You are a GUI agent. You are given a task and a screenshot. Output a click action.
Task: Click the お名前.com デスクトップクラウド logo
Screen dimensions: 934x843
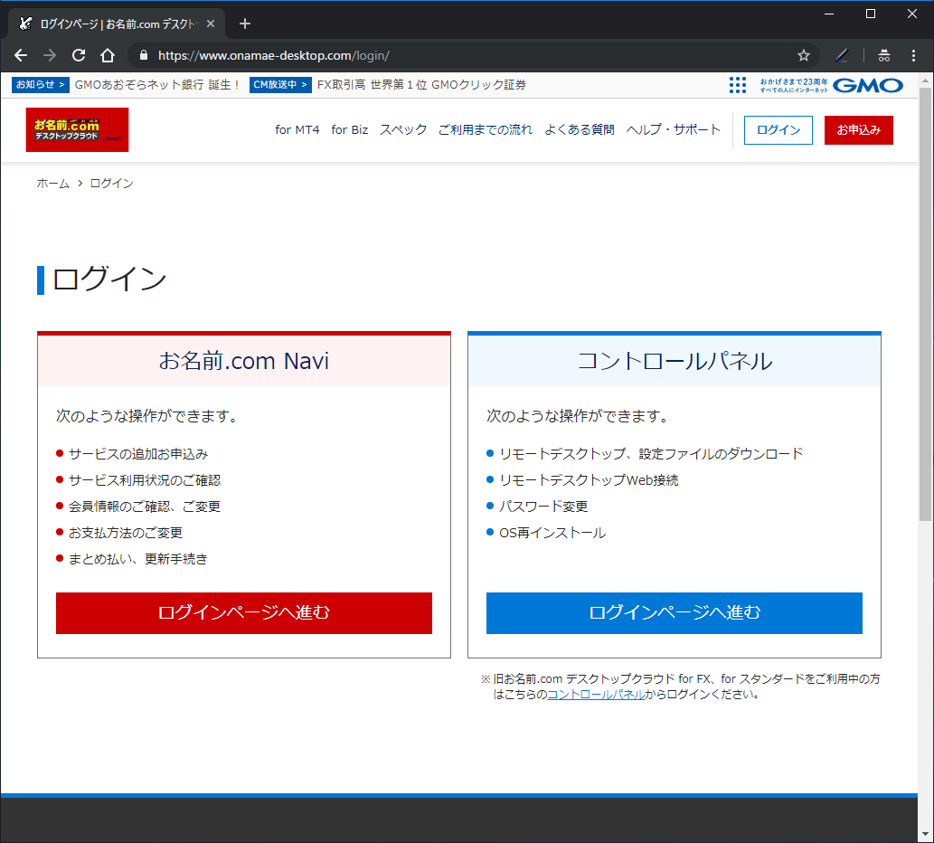(78, 130)
